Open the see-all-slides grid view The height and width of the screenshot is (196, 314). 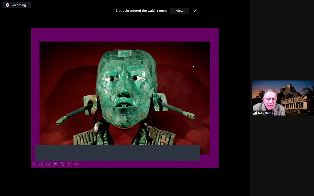[55, 165]
